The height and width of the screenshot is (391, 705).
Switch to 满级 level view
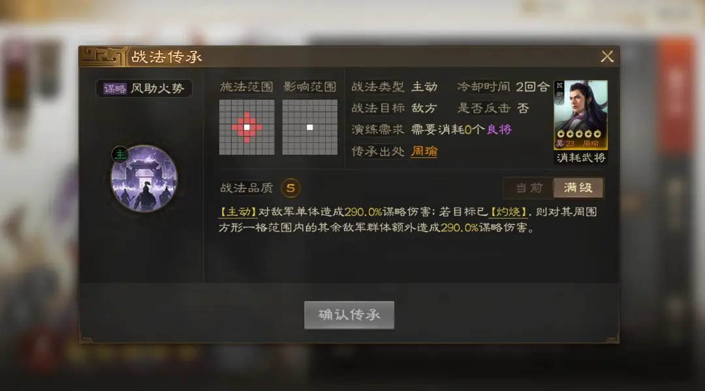578,187
